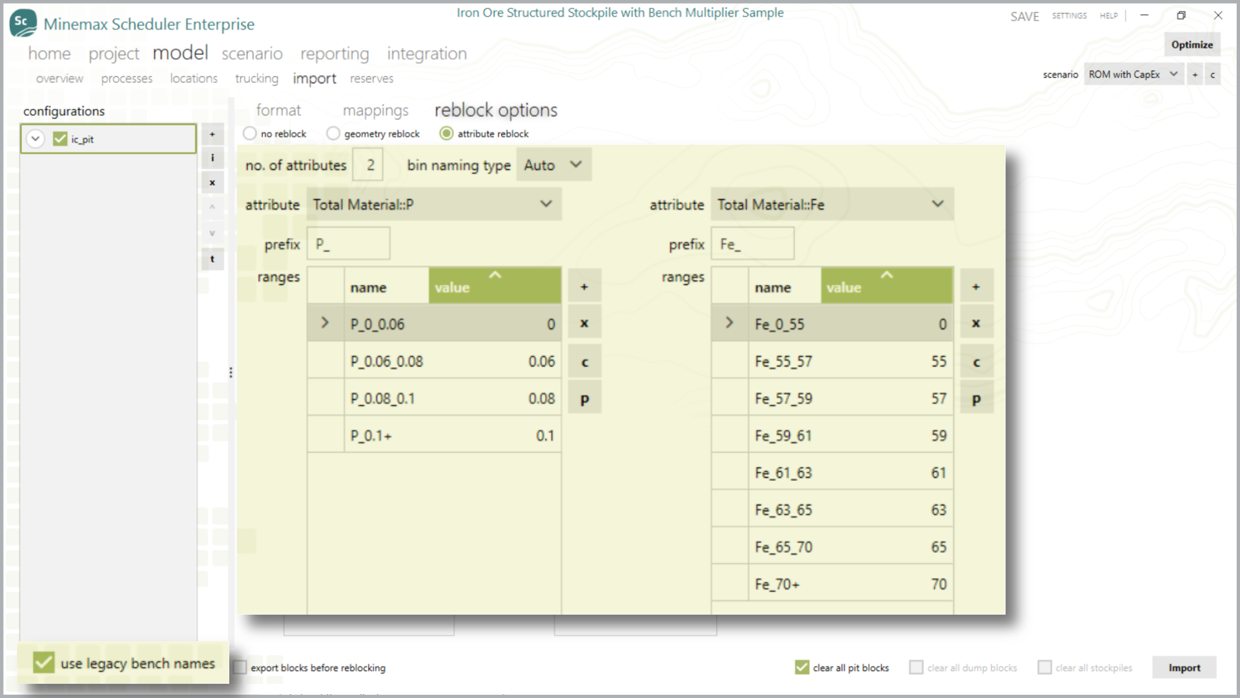The height and width of the screenshot is (698, 1240).
Task: Expand the P_0_0.06 row arrow
Action: coord(325,323)
